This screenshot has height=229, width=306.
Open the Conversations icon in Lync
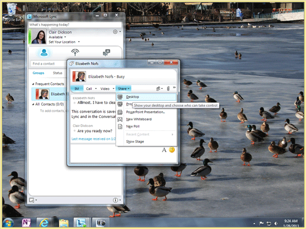(107, 52)
